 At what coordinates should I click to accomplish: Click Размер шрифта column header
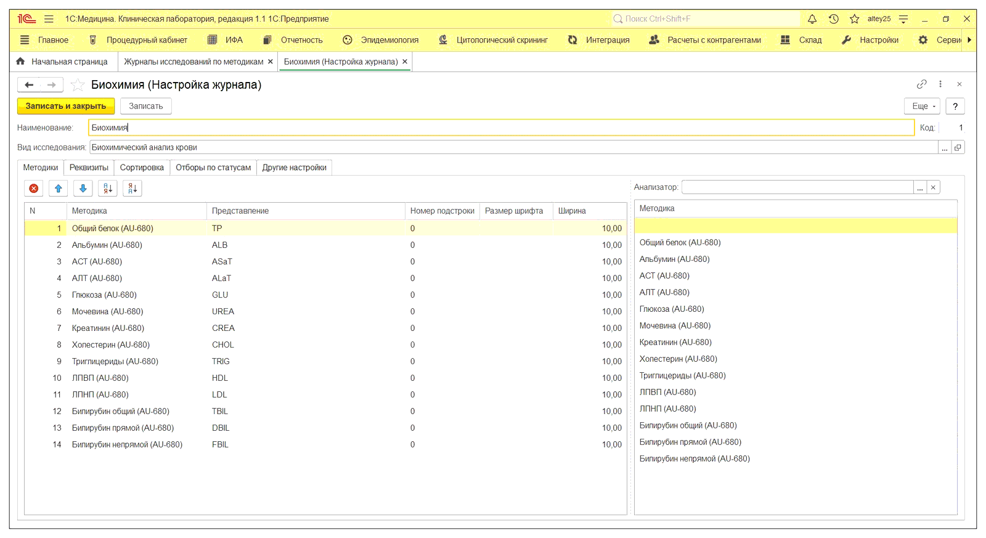[x=516, y=211]
